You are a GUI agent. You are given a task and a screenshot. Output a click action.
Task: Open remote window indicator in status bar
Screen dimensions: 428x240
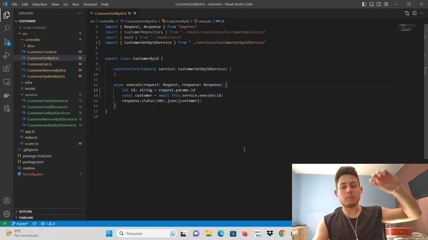(x=5, y=224)
